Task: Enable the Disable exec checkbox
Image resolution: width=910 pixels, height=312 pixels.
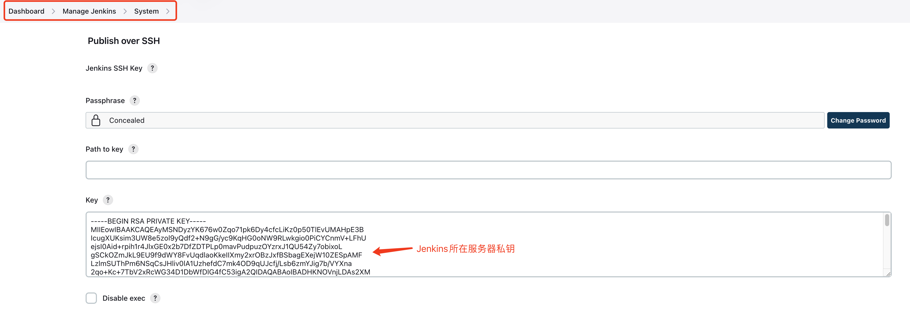Action: coord(91,298)
